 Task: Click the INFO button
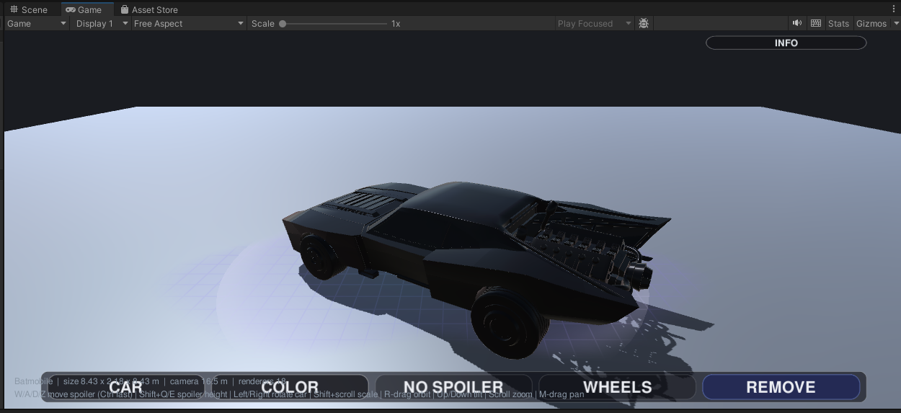point(786,43)
